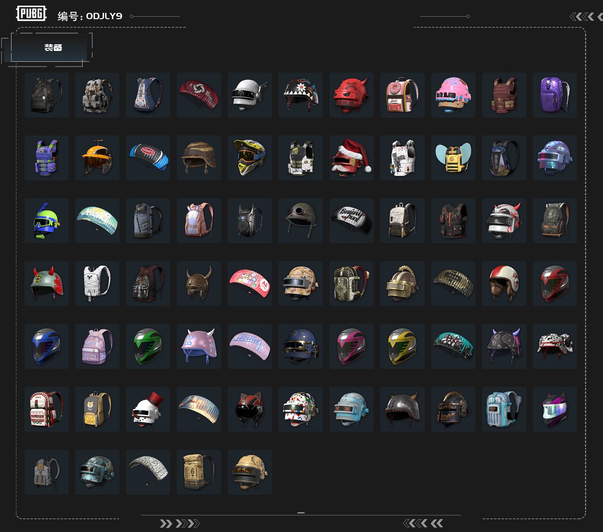Choose the white winged helmet
The image size is (603, 532).
[x=250, y=95]
